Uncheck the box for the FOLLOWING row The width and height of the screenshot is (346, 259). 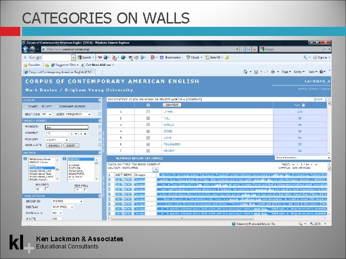point(148,144)
